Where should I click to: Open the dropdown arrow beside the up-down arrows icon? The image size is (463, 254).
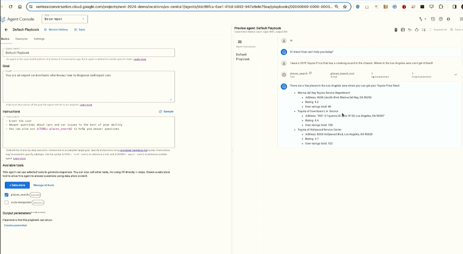click(425, 19)
